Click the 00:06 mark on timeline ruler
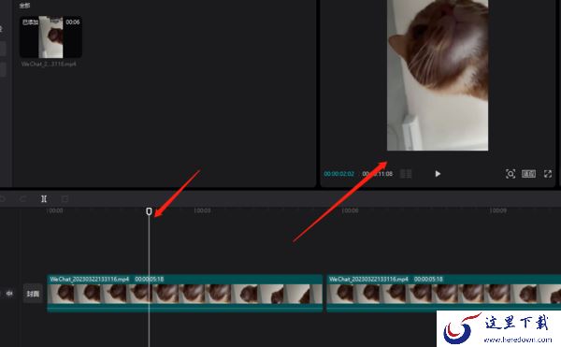 coord(350,210)
